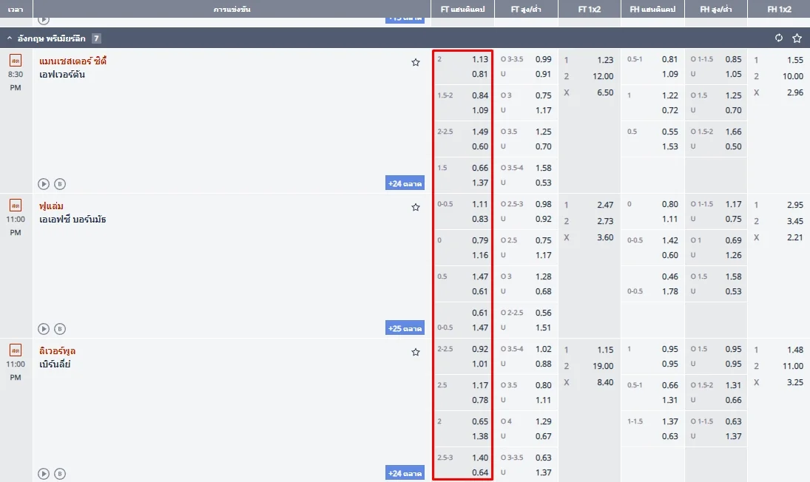This screenshot has width=810, height=482.
Task: Select FT 1x2 away odds 19.00
Action: click(603, 367)
